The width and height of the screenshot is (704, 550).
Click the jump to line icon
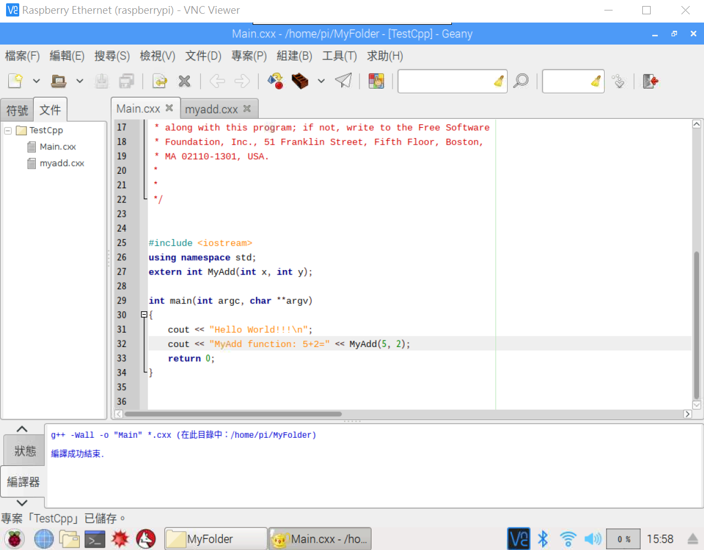619,81
